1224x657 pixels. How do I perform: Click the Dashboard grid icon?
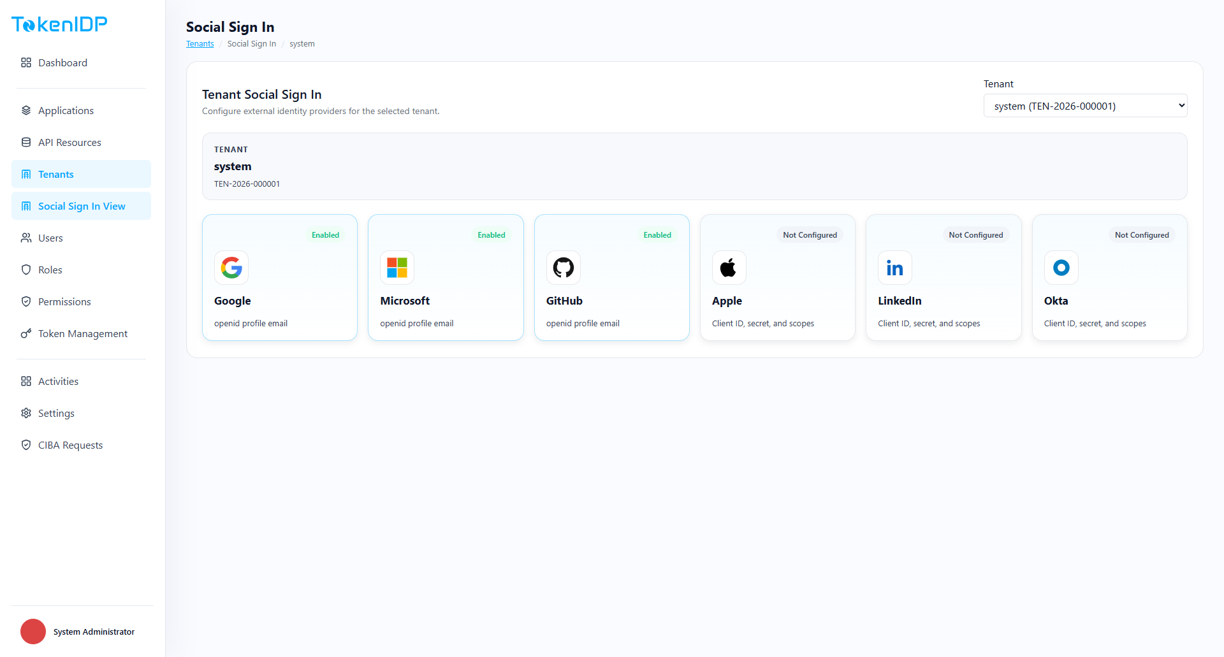tap(26, 62)
